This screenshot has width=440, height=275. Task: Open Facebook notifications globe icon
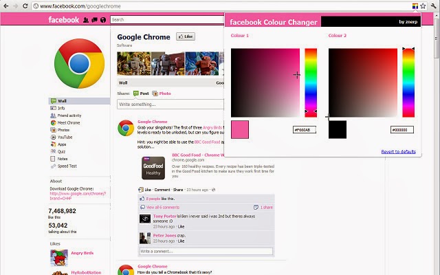(x=103, y=20)
